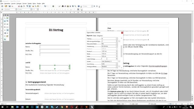Click the Hintergrundfarbe ellipsis button
Screen dimensions: 194x109
coord(119,67)
